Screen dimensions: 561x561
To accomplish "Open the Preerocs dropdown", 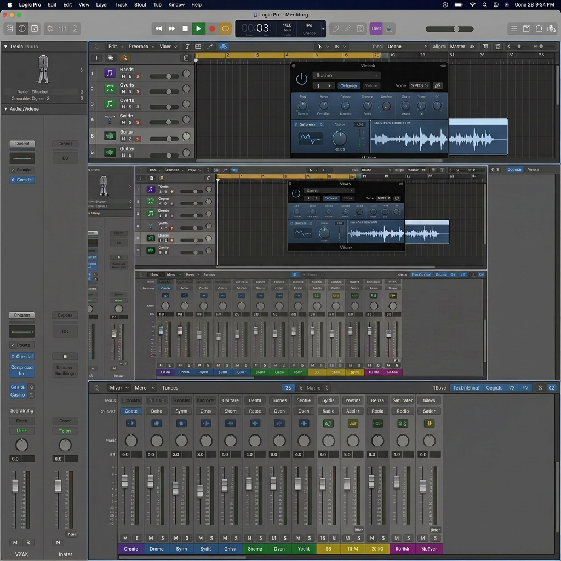I will [141, 47].
